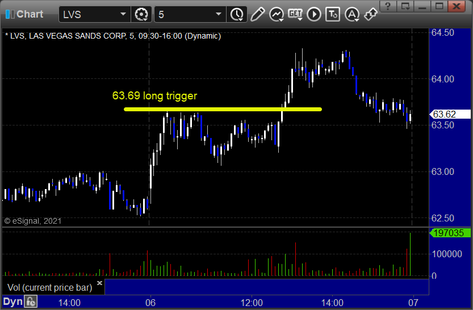Open the LVS symbol dropdown arrow
The image size is (473, 310).
[123, 14]
